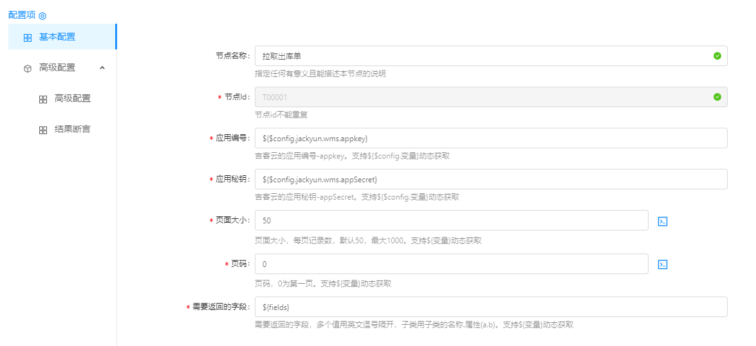756x346 pixels.
Task: Click the cube icon of 高级配置 group
Action: [x=28, y=68]
